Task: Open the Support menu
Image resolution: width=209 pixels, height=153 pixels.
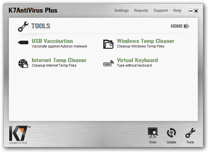Action: (161, 11)
